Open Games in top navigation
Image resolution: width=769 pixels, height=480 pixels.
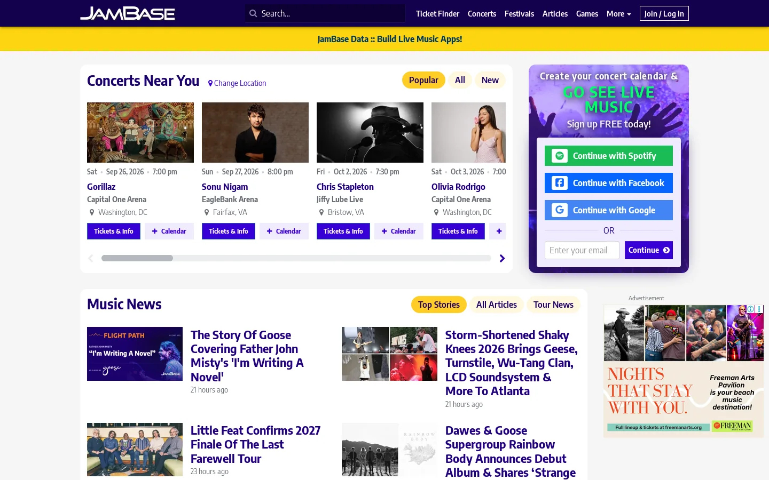tap(587, 14)
